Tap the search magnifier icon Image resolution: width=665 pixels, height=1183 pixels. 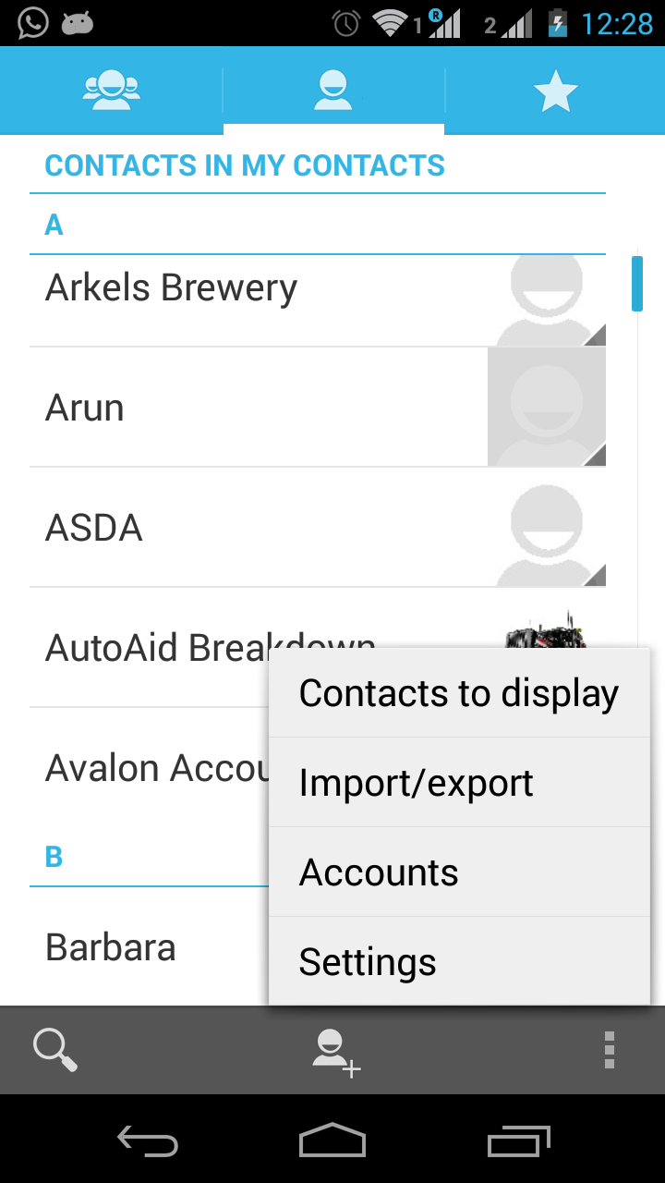55,1050
